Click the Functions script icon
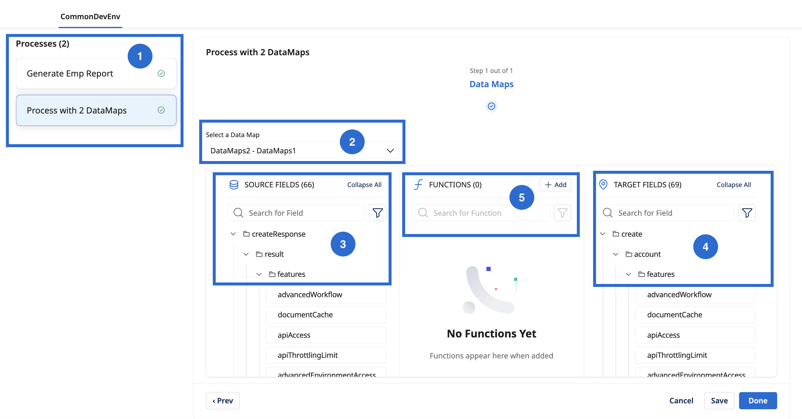Viewport: 802px width, 419px height. coord(418,185)
